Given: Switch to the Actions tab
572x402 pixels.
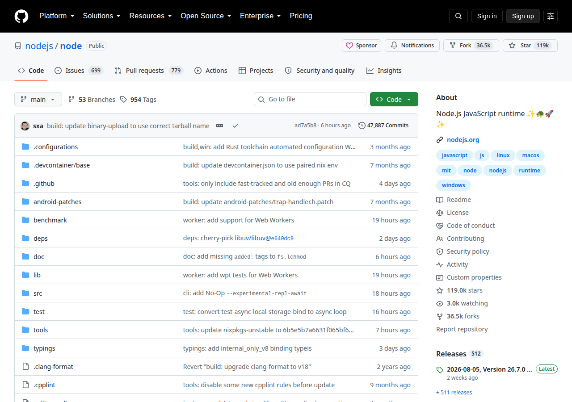Looking at the screenshot, I should tap(211, 71).
